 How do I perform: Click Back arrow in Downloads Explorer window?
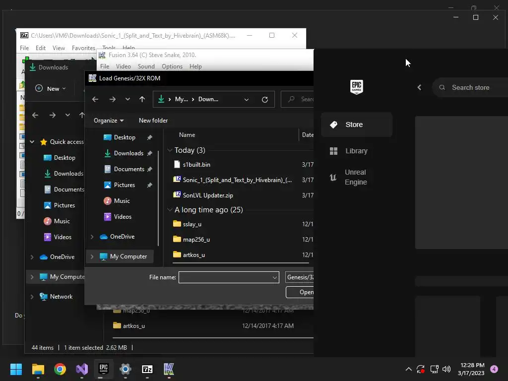tap(35, 115)
